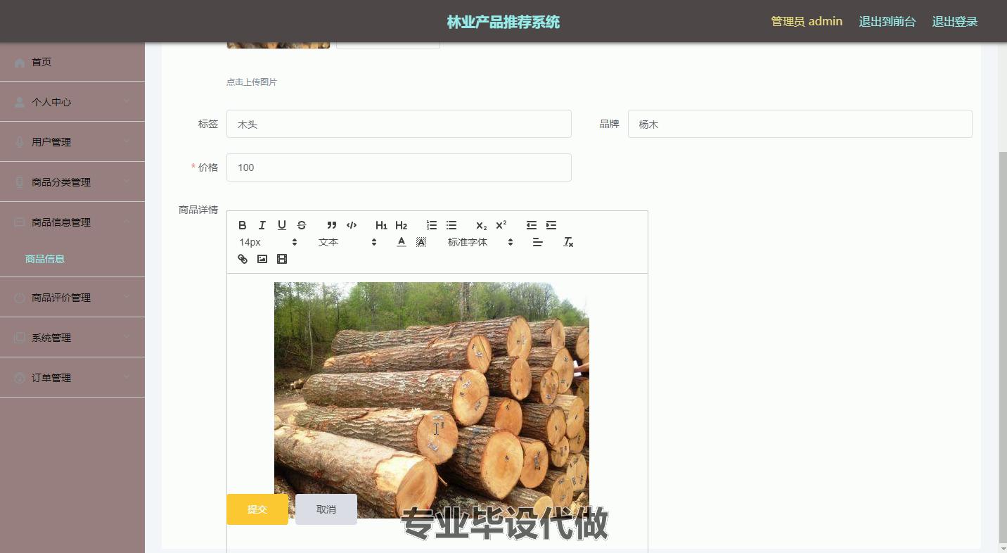Click the 退出登录 logout link
Viewport: 1007px width, 553px height.
954,22
